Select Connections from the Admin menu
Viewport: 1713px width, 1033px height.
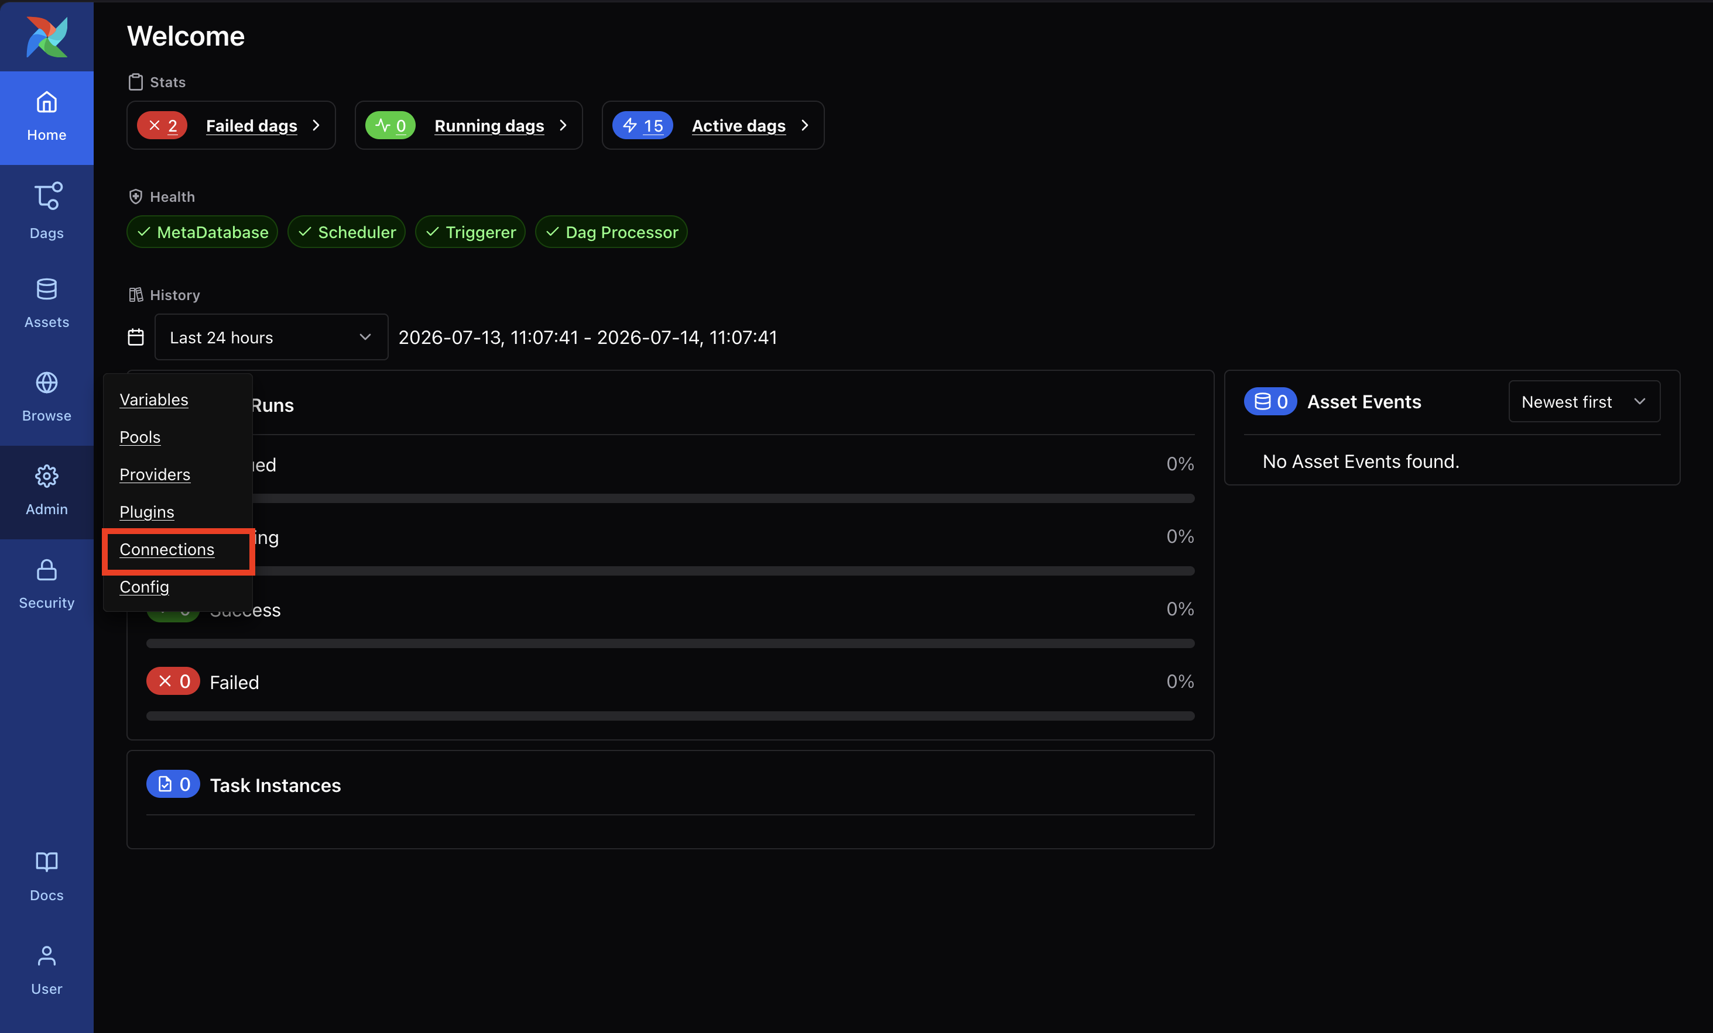(167, 549)
